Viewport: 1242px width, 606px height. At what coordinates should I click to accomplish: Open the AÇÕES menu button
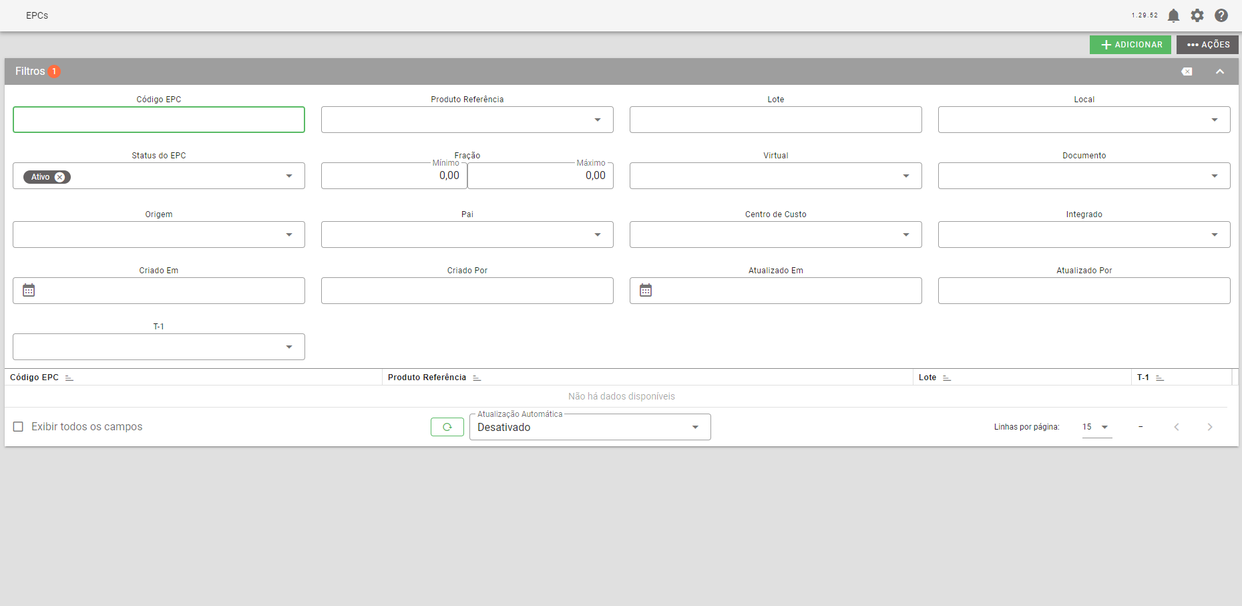click(x=1207, y=45)
